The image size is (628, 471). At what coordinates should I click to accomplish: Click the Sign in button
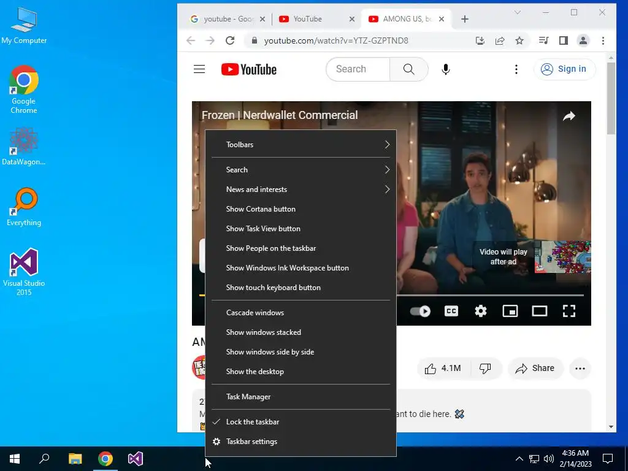(565, 69)
